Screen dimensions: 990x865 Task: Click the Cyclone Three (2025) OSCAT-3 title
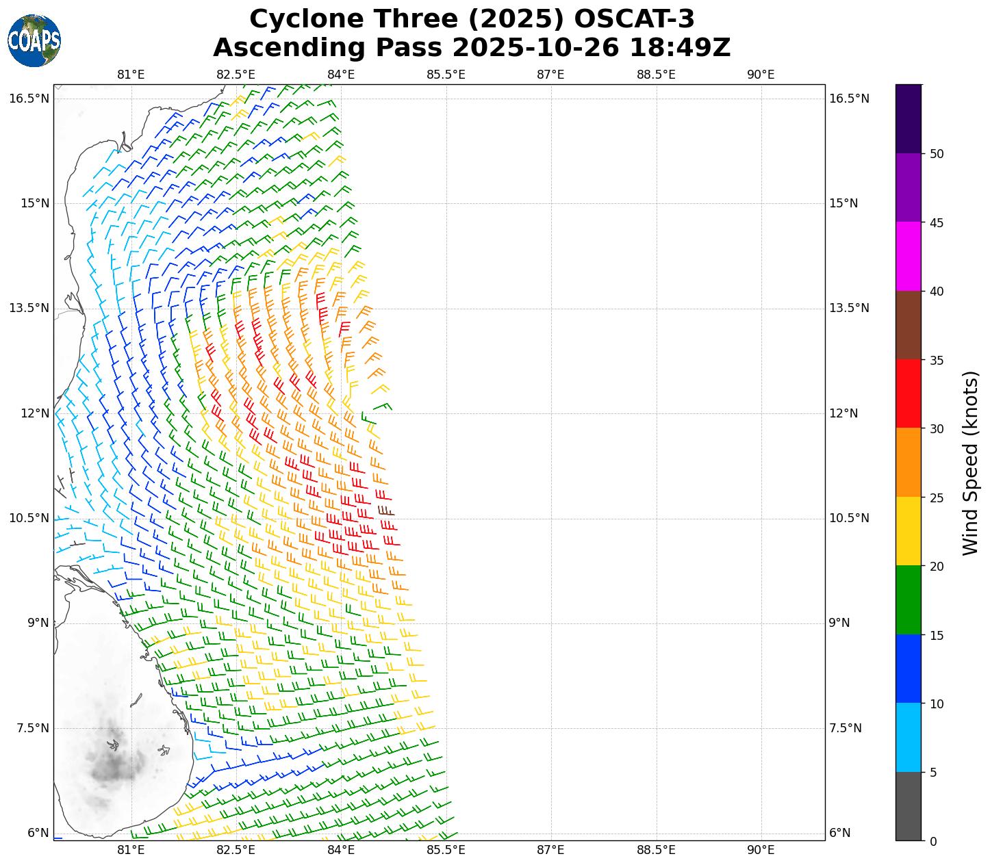point(472,19)
